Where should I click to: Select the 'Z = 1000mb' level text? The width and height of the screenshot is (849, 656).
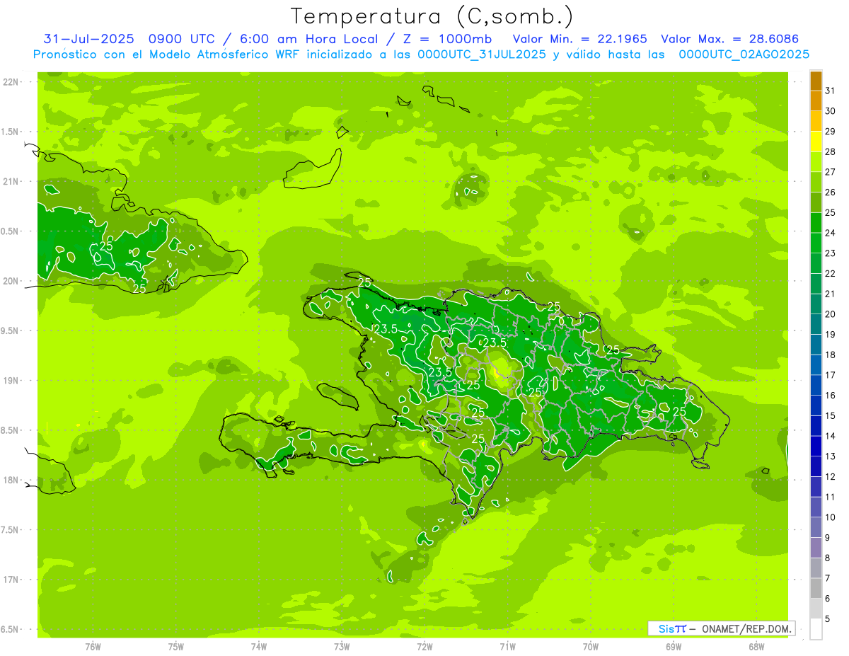tap(447, 39)
